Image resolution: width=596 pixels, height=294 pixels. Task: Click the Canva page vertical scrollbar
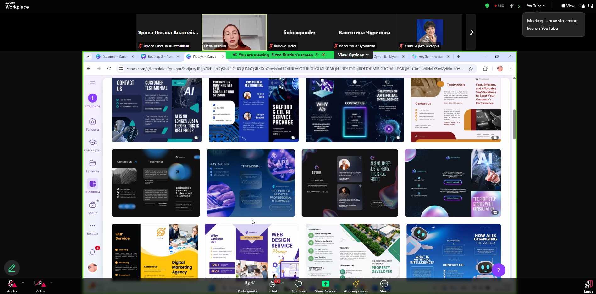coord(514,124)
